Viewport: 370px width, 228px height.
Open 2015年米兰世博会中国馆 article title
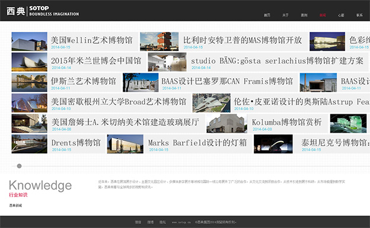coord(96,61)
